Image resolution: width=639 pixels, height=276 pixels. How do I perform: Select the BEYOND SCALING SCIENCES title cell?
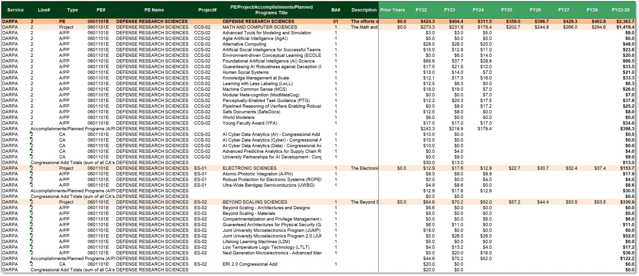pos(254,202)
